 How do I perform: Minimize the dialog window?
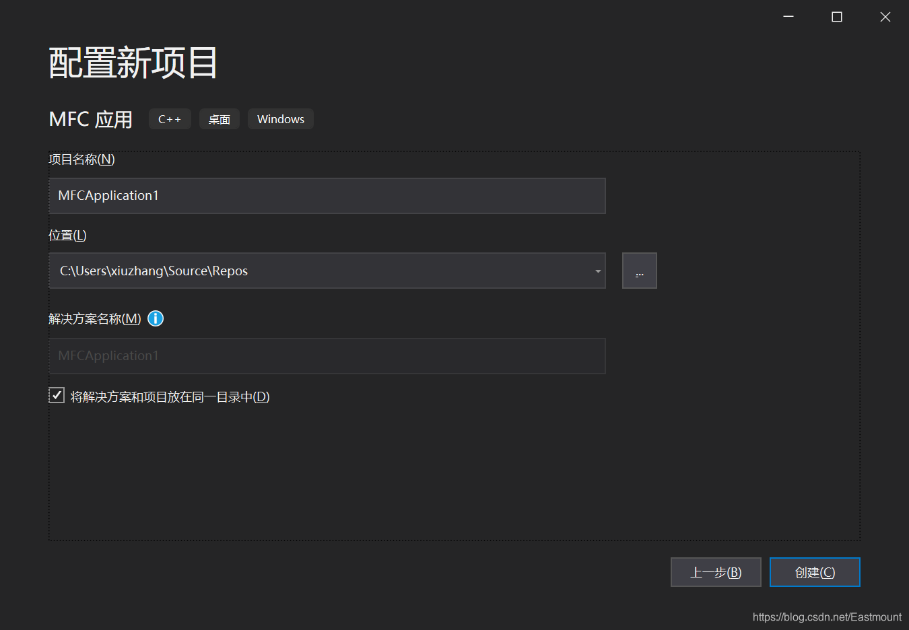(x=788, y=17)
